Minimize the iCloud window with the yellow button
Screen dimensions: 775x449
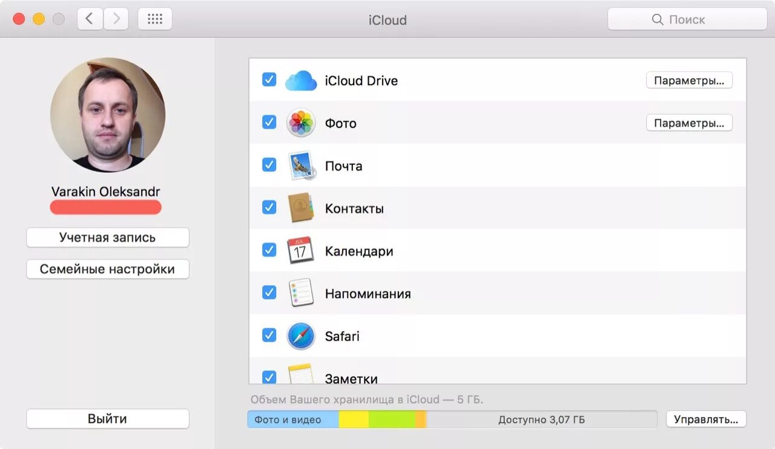39,19
